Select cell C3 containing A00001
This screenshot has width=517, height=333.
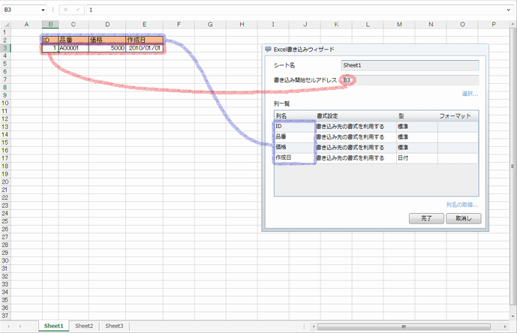74,47
